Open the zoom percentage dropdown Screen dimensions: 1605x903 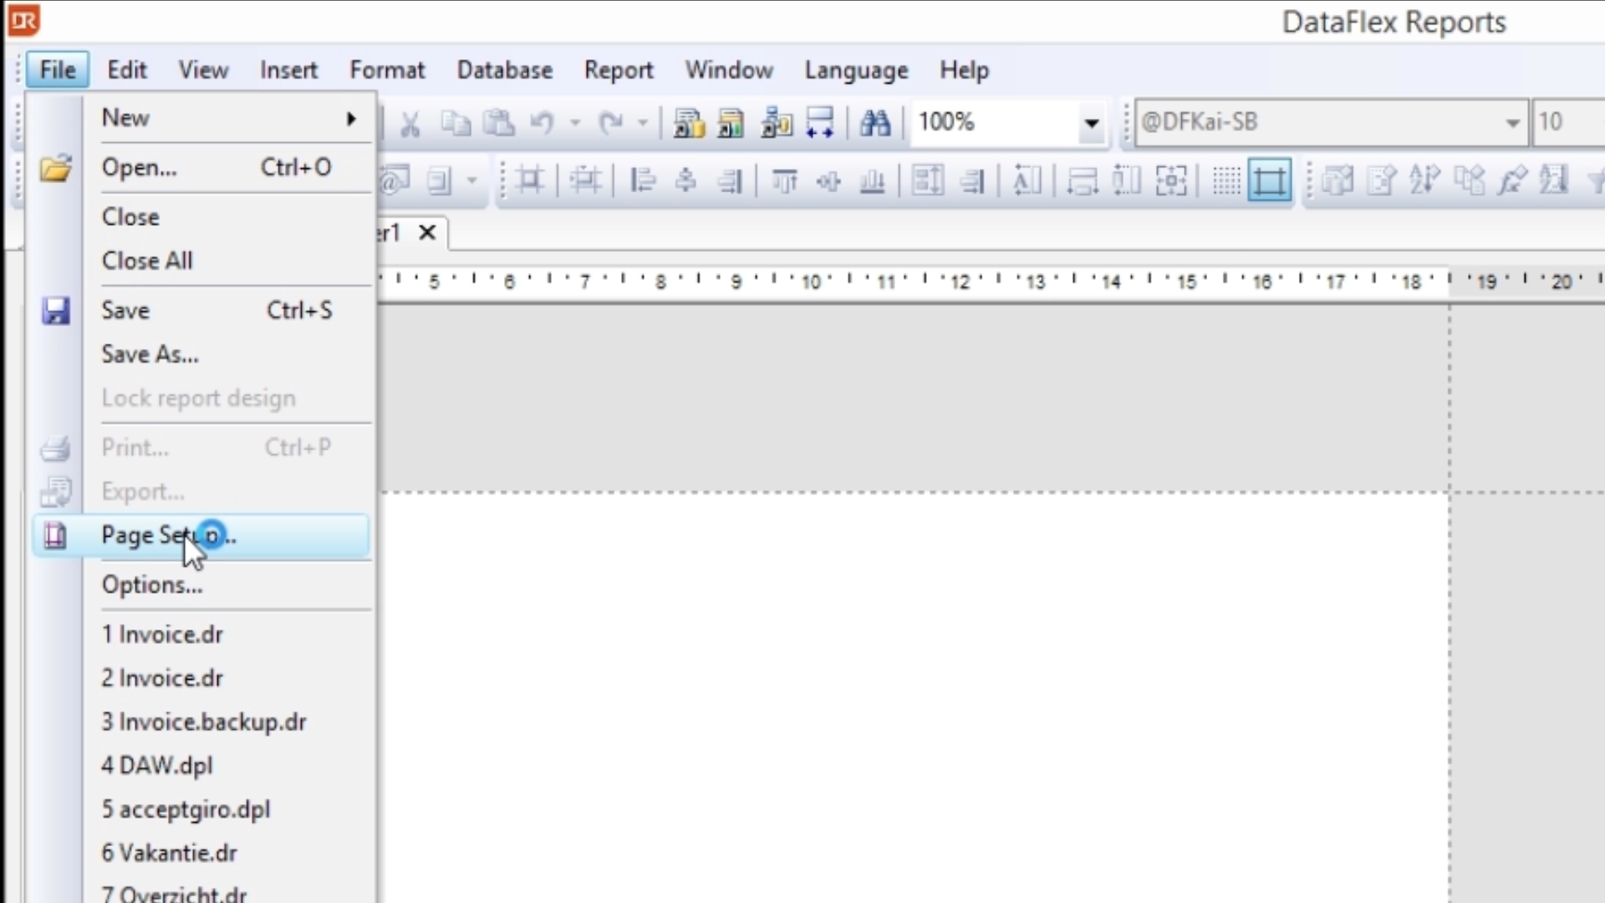[x=1091, y=124]
